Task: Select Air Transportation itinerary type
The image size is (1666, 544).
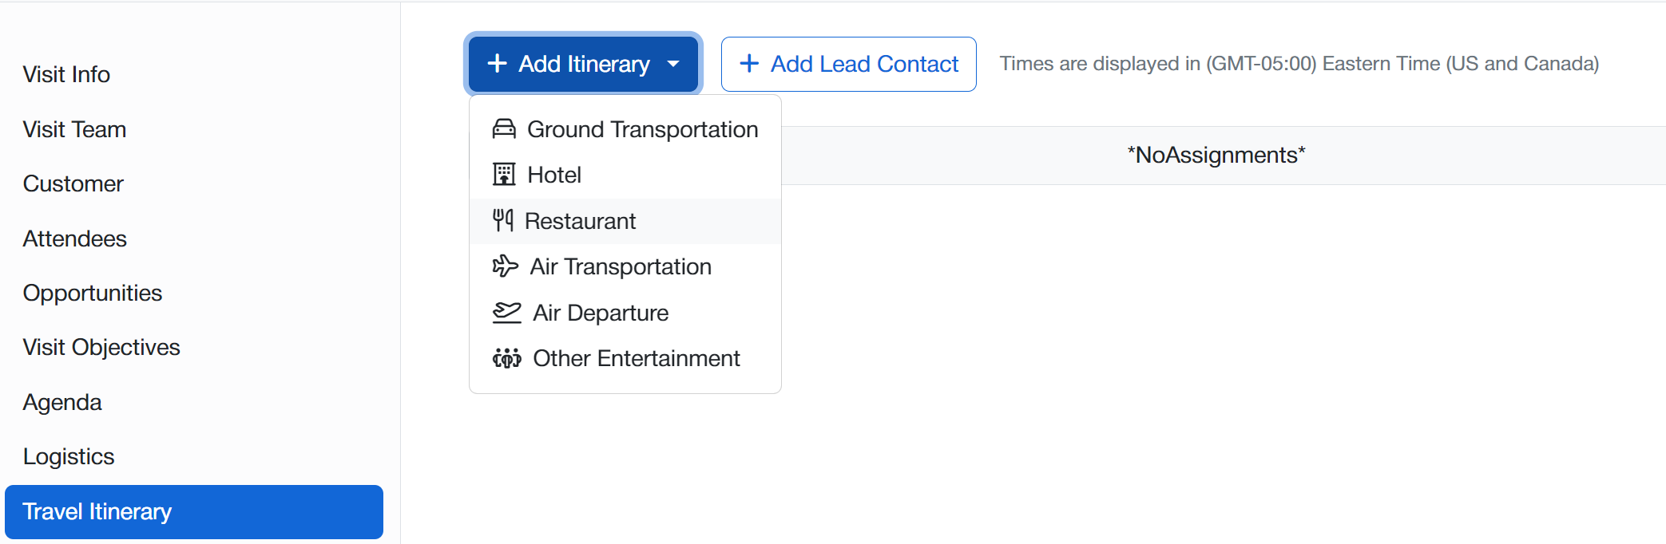Action: (621, 266)
